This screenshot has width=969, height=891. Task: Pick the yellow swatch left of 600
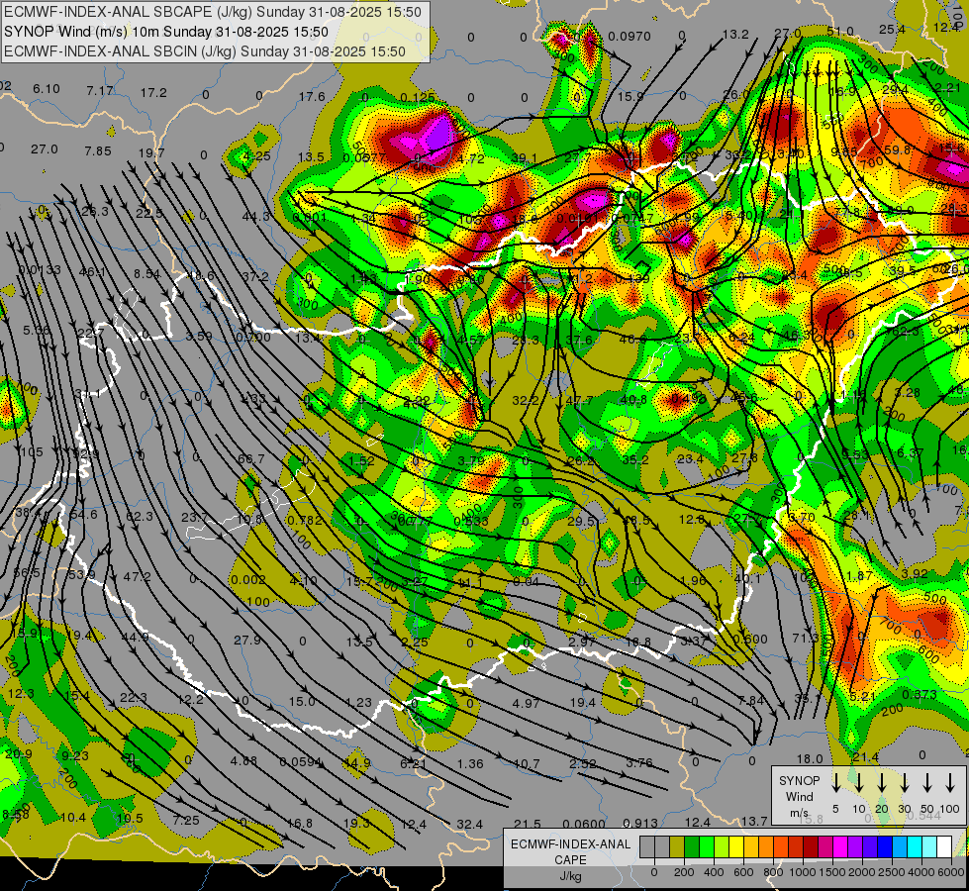736,846
